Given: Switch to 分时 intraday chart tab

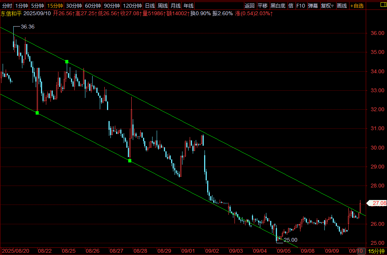Looking at the screenshot, I should pyautogui.click(x=7, y=6).
